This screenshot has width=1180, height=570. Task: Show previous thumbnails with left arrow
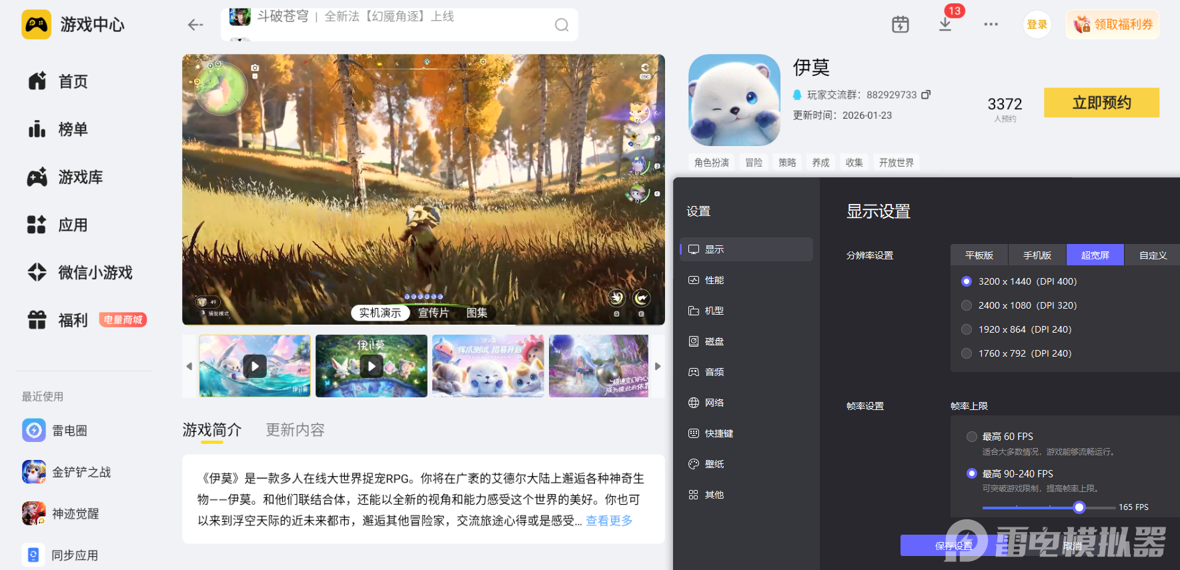pos(189,366)
